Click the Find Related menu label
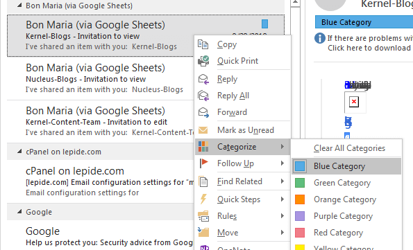 pos(239,181)
